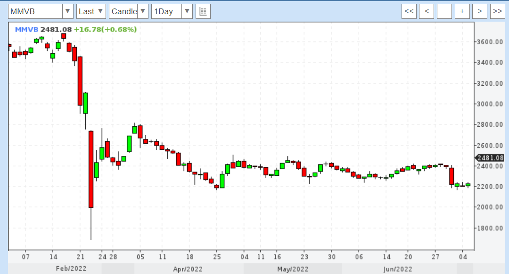Jump to latest data with >> button
The width and height of the screenshot is (509, 277).
497,11
